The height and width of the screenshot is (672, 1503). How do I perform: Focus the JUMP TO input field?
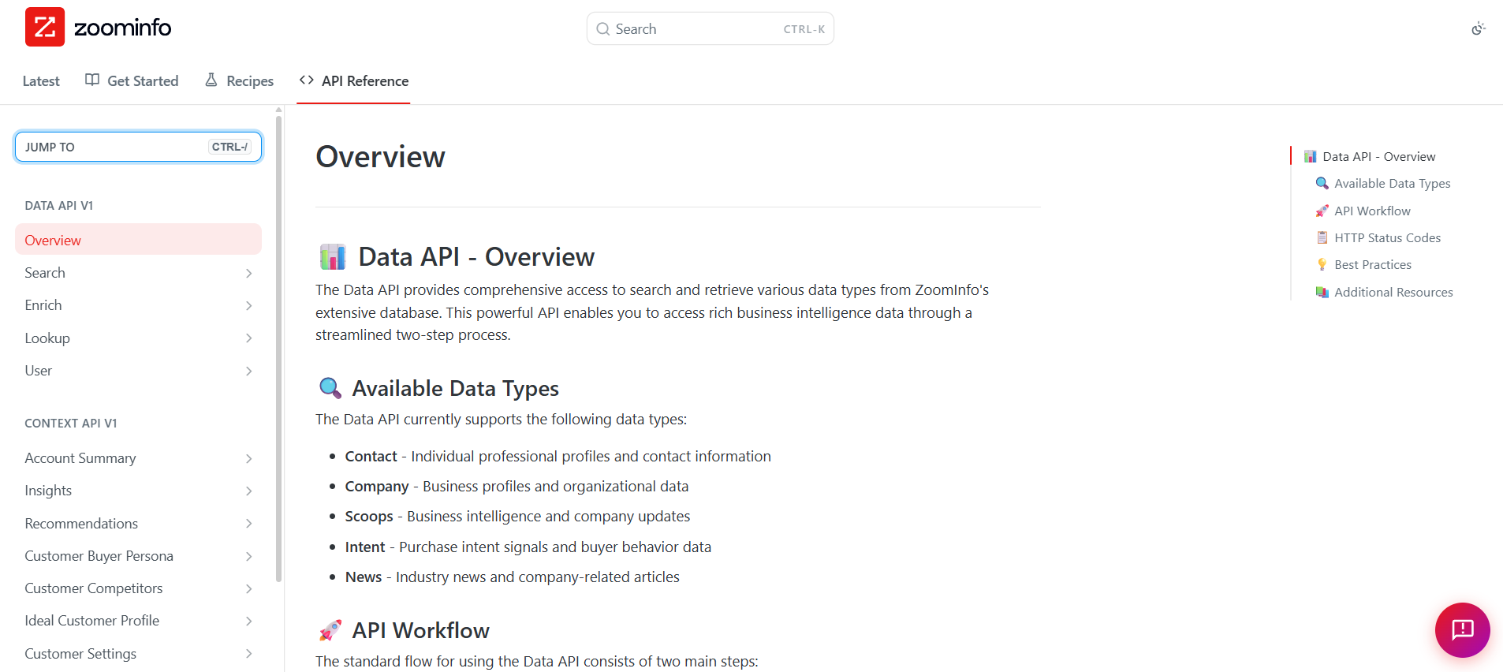pos(138,147)
